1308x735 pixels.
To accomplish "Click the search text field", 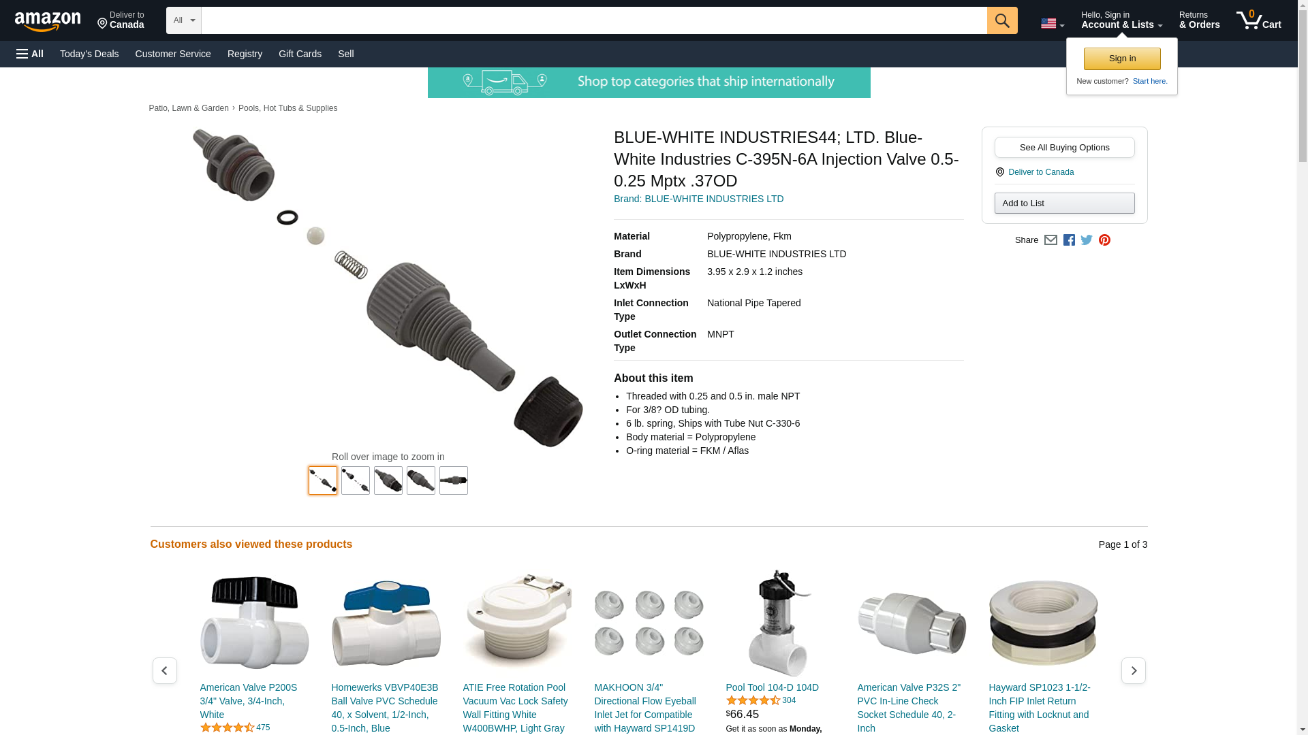I will click(x=594, y=20).
